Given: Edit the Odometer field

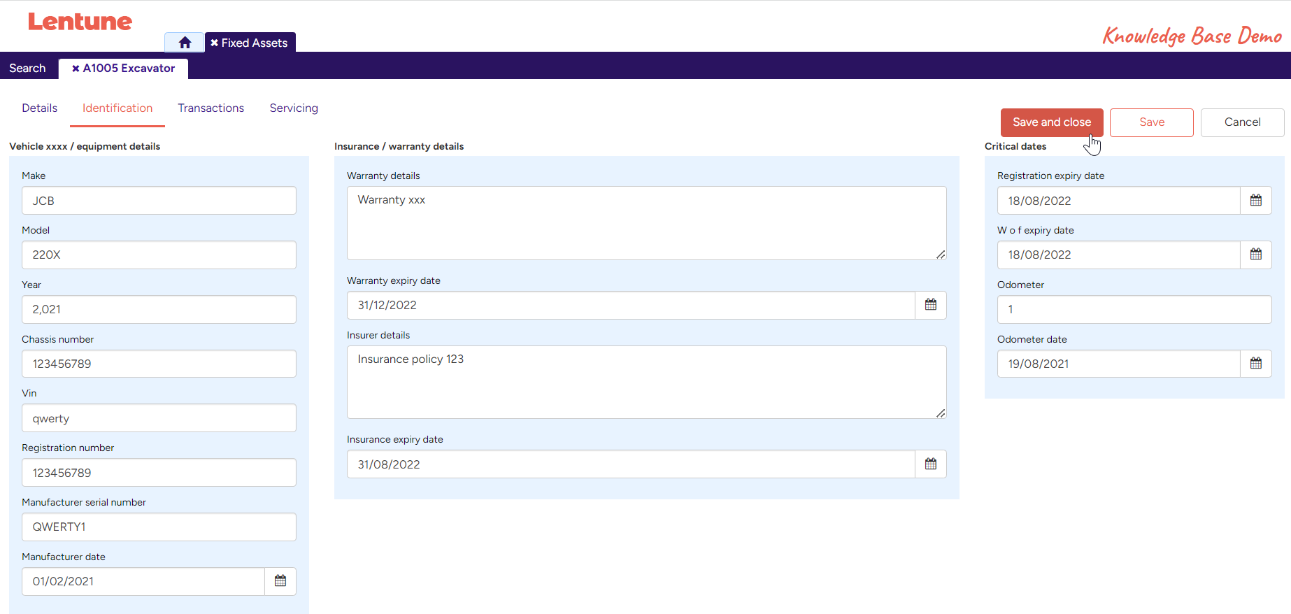Looking at the screenshot, I should [x=1134, y=309].
